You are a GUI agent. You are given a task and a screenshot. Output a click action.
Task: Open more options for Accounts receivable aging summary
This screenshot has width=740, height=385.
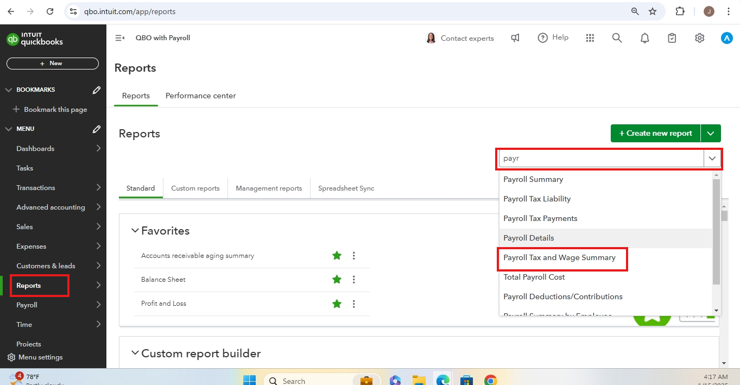click(354, 255)
